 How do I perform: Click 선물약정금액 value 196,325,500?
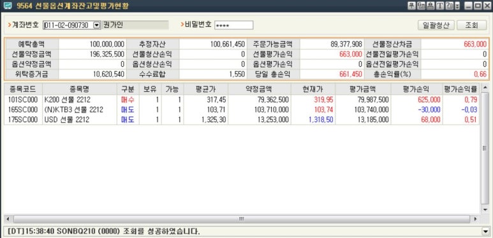pyautogui.click(x=107, y=54)
